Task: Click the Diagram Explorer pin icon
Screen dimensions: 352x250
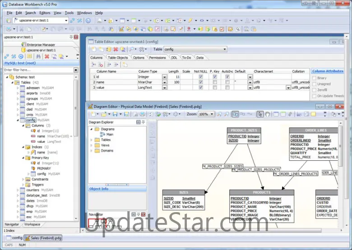Action: 143,122
